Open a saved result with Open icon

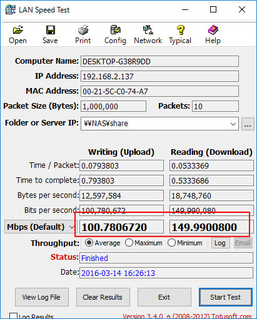click(x=18, y=30)
